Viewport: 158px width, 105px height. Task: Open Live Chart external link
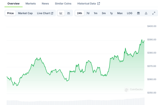pyautogui.click(x=45, y=13)
